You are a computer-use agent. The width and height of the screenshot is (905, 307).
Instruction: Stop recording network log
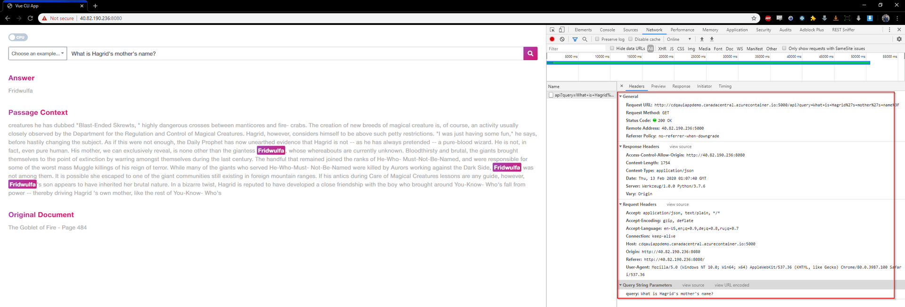click(x=552, y=39)
